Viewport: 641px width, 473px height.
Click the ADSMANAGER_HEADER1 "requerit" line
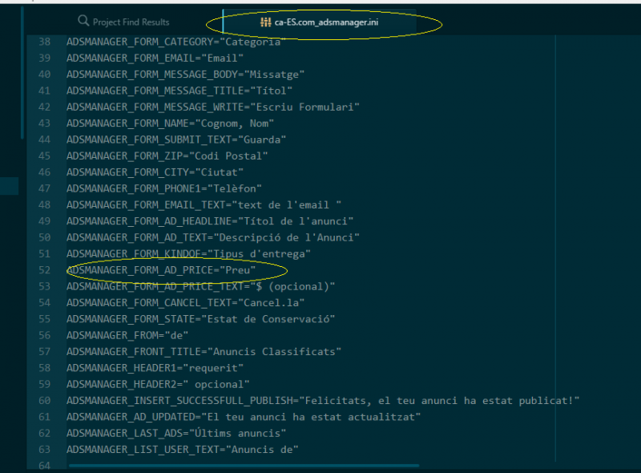[x=155, y=368]
